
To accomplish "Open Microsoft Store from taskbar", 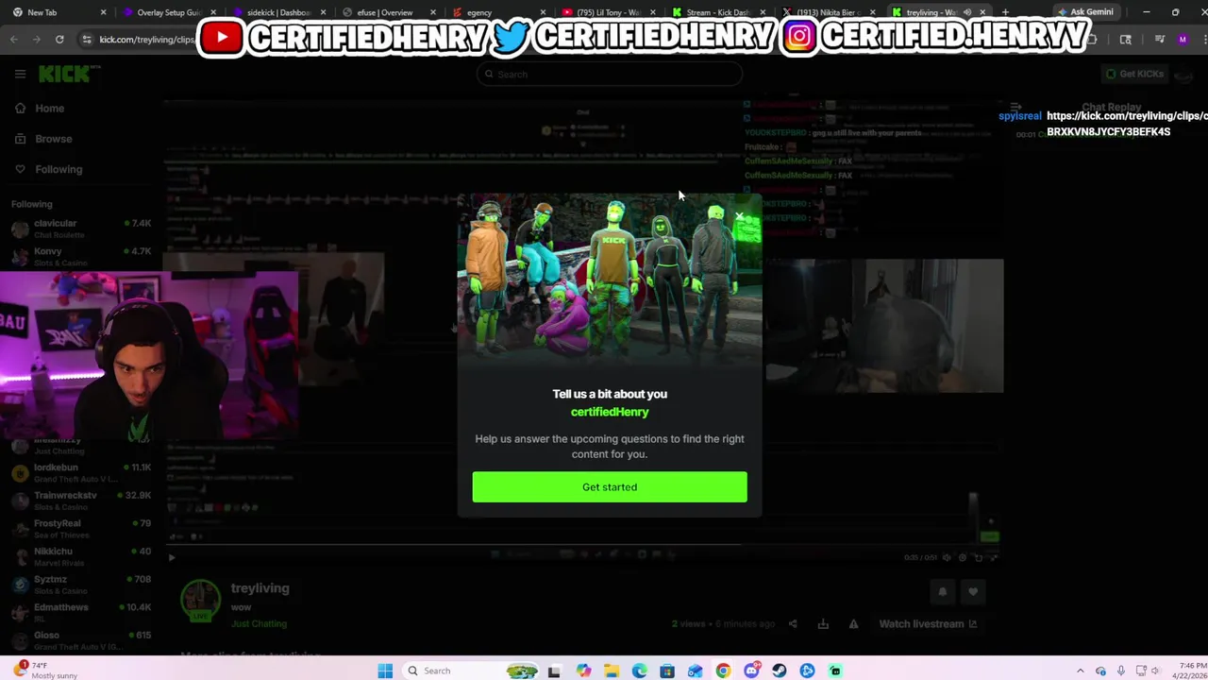I will pyautogui.click(x=667, y=671).
